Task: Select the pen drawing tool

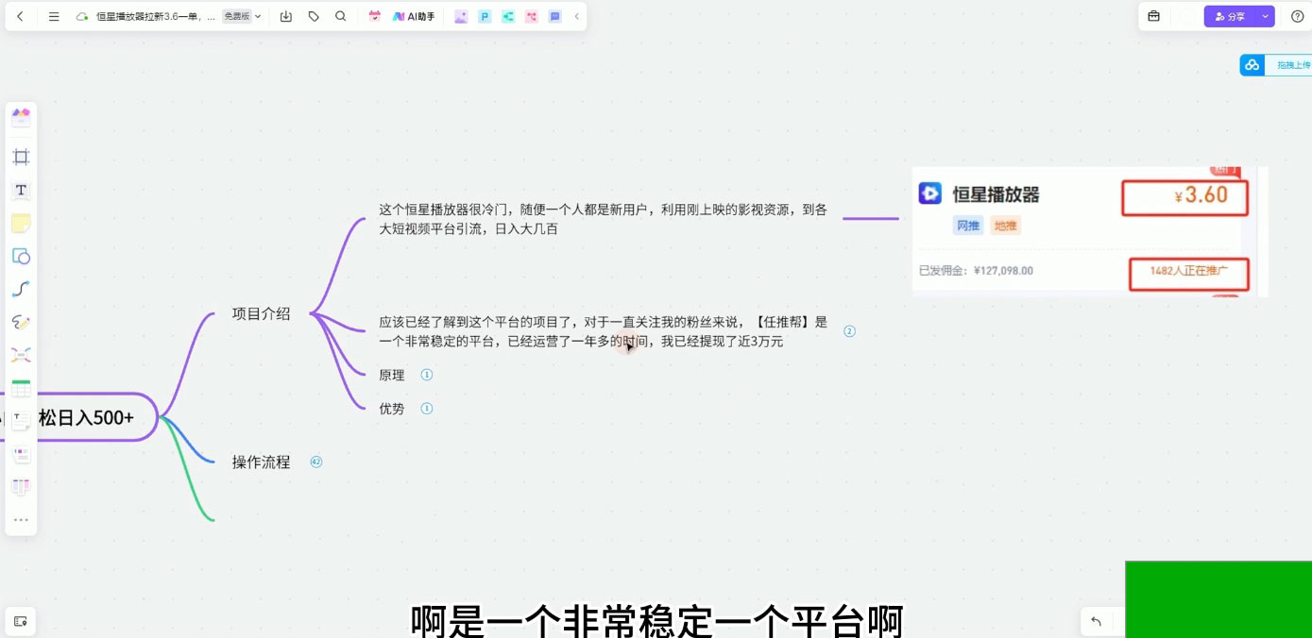Action: 21,322
